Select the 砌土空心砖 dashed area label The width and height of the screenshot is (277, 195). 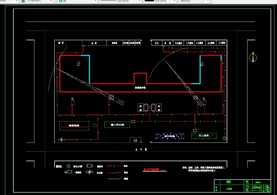pos(117,125)
